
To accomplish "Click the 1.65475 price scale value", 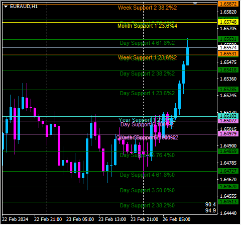I will 228,62.
